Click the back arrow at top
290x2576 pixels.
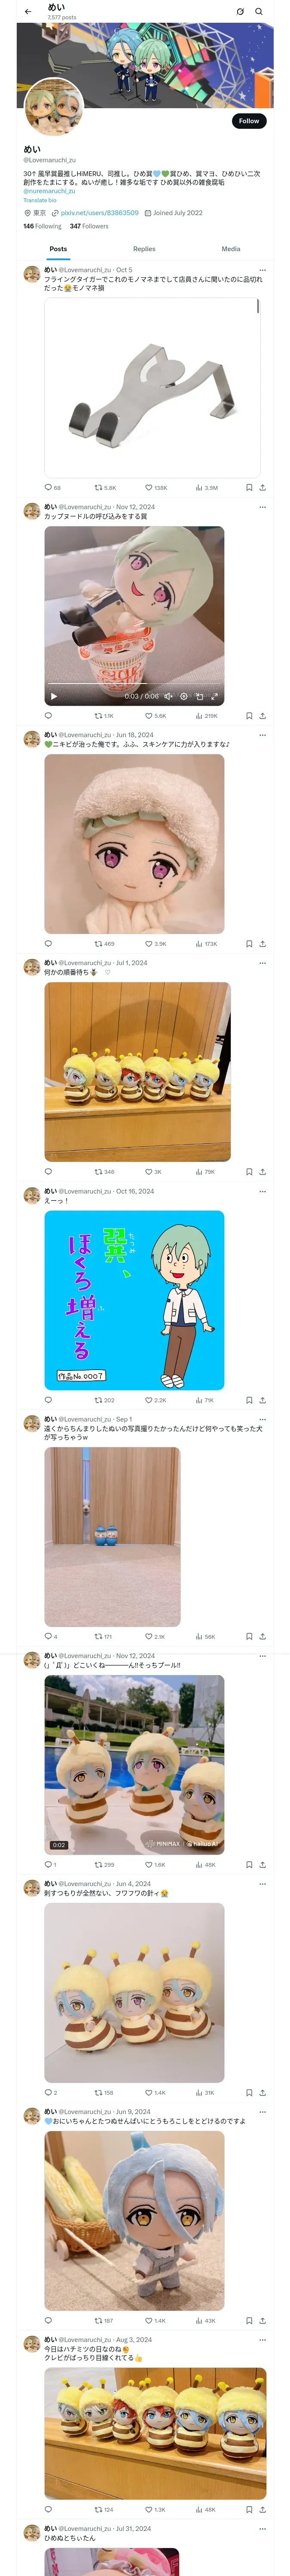28,12
